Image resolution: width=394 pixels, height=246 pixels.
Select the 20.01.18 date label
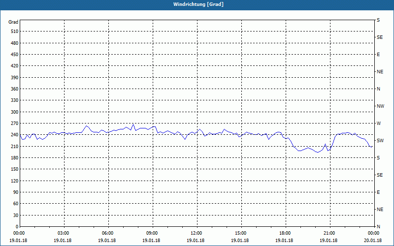point(373,241)
